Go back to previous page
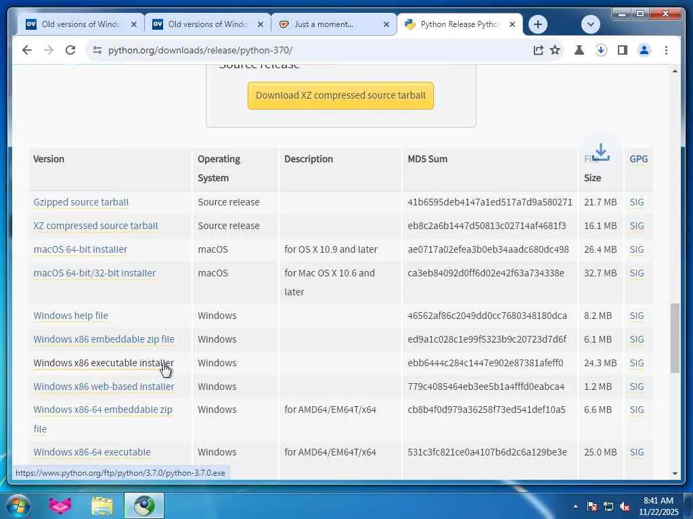 tap(27, 50)
